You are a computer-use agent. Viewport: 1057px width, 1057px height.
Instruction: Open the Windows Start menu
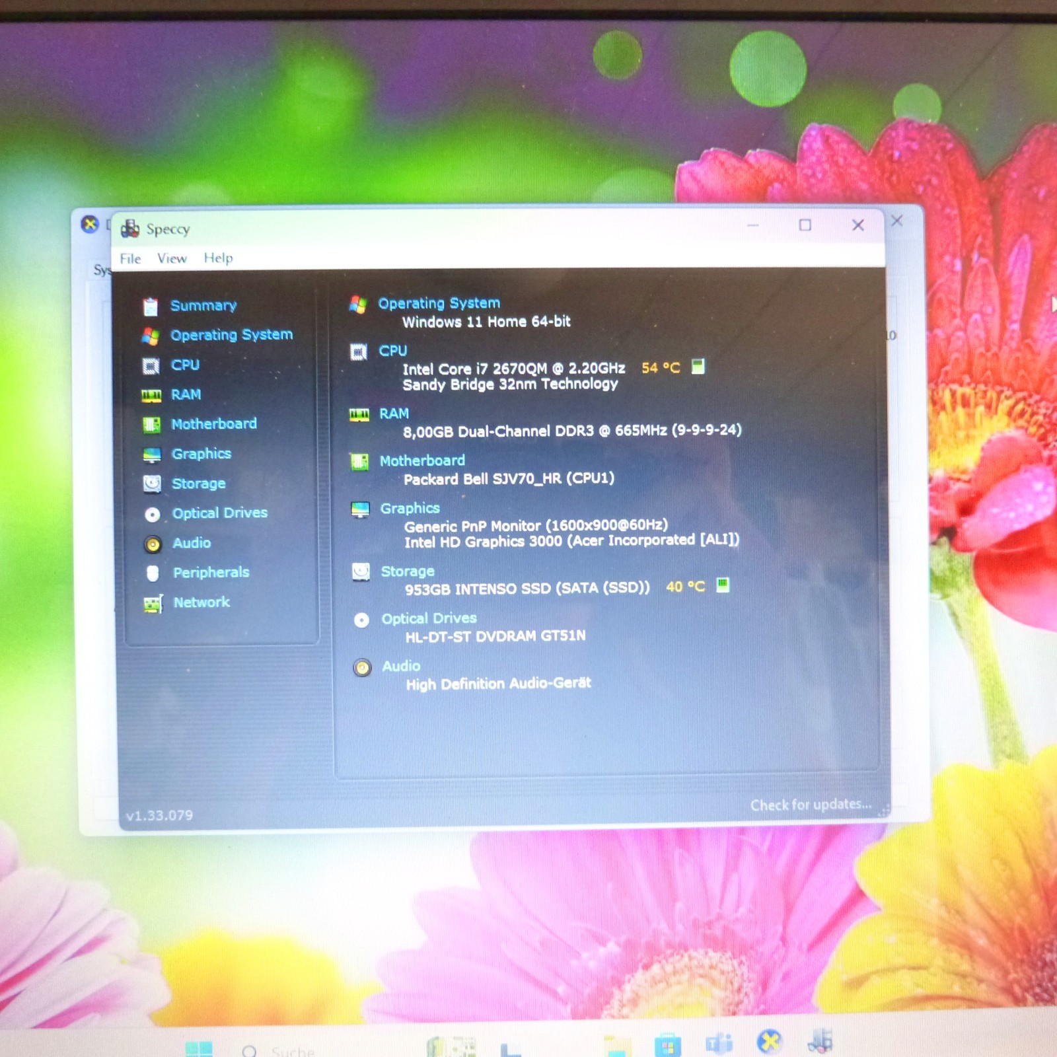[x=199, y=1049]
